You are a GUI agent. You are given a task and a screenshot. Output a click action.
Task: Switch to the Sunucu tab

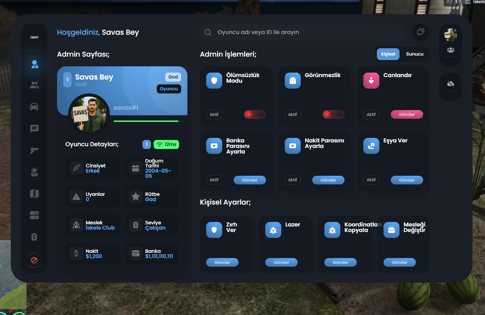415,54
